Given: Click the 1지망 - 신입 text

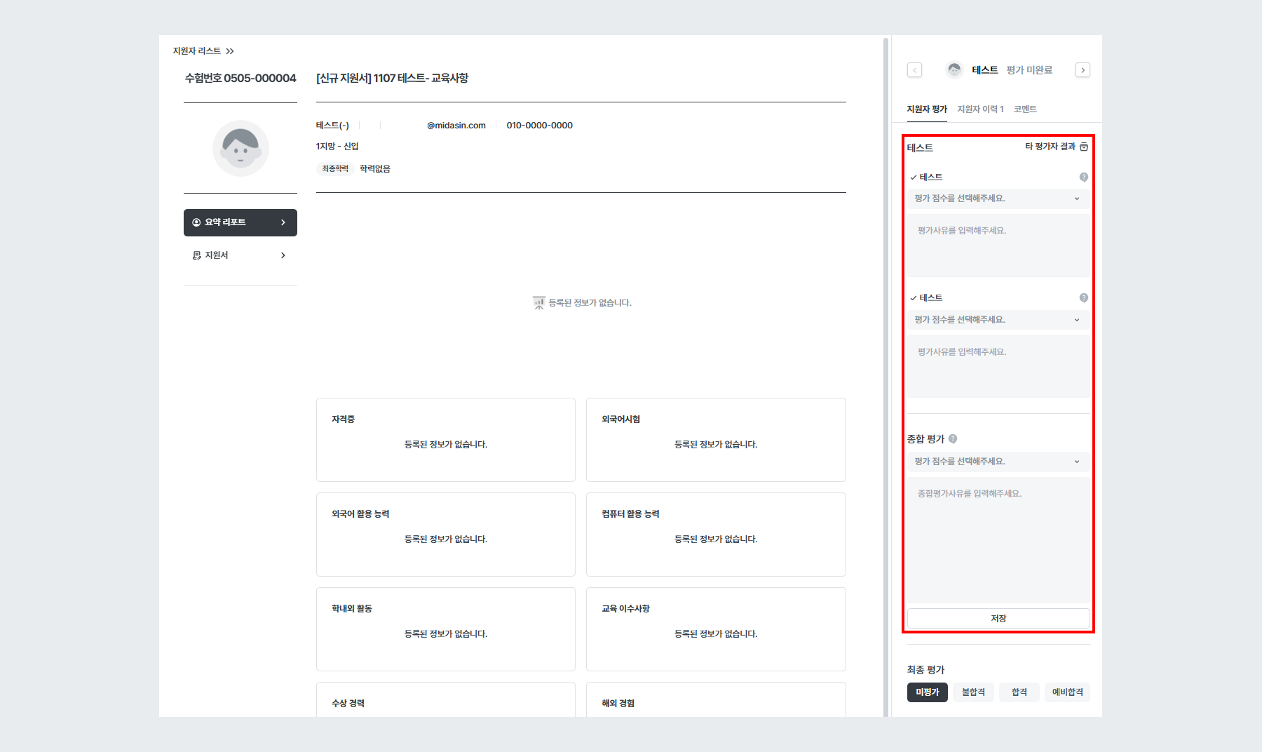Looking at the screenshot, I should [x=337, y=147].
